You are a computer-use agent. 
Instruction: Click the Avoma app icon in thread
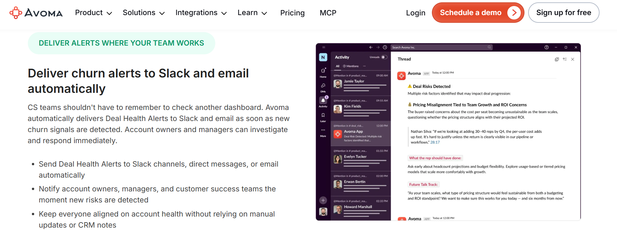point(401,76)
